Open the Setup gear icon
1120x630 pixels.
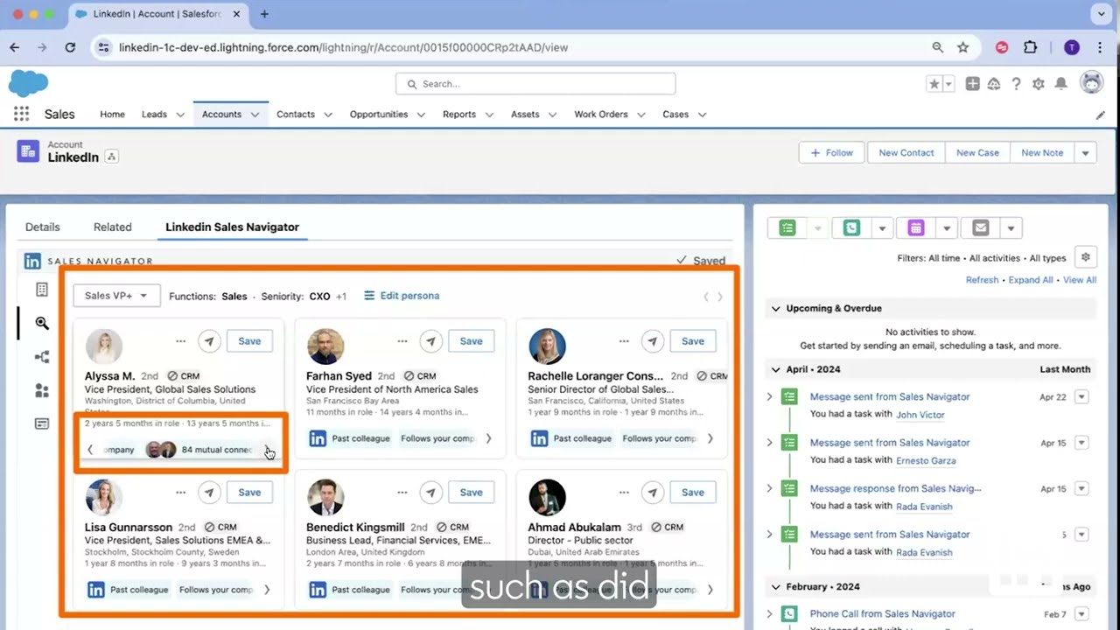tap(1038, 84)
